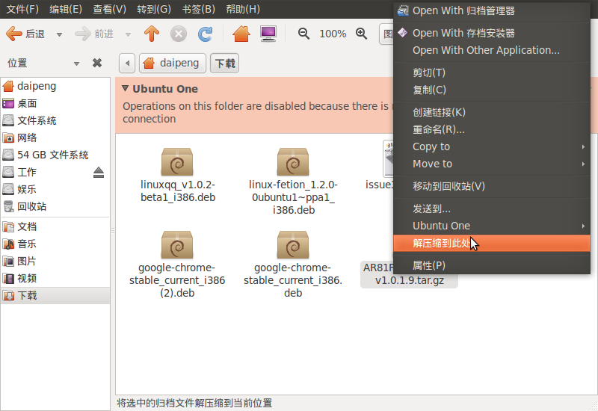This screenshot has height=411, width=598.
Task: Choose 移动到回收站(V) in context menu
Action: click(x=492, y=186)
